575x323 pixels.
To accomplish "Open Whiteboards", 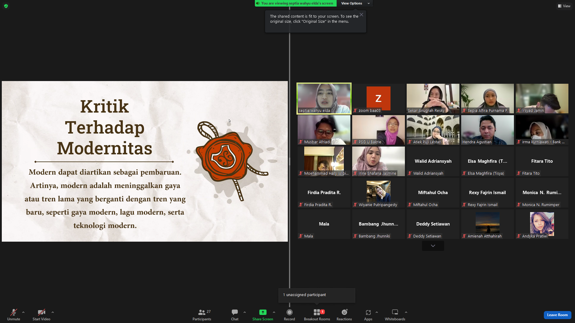I will click(x=395, y=315).
